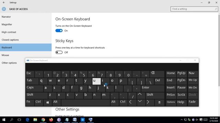
Task: Open the Magnifier settings page
Action: (26, 24)
